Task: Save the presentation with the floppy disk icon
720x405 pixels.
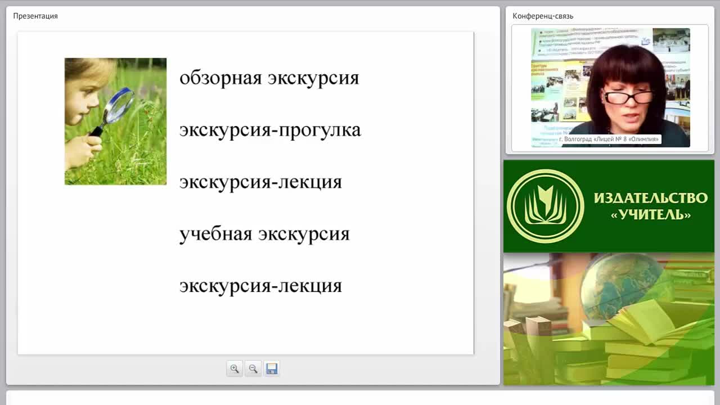Action: tap(272, 368)
